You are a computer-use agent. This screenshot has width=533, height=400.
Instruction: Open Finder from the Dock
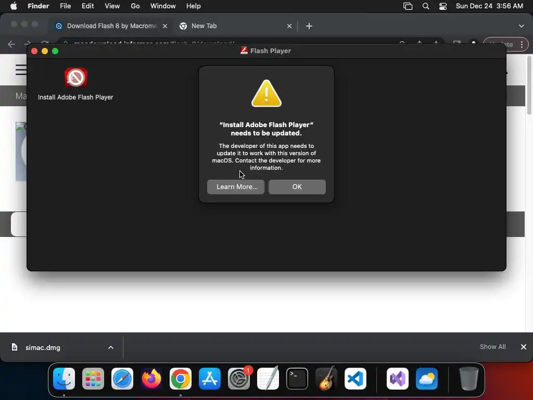click(x=64, y=378)
